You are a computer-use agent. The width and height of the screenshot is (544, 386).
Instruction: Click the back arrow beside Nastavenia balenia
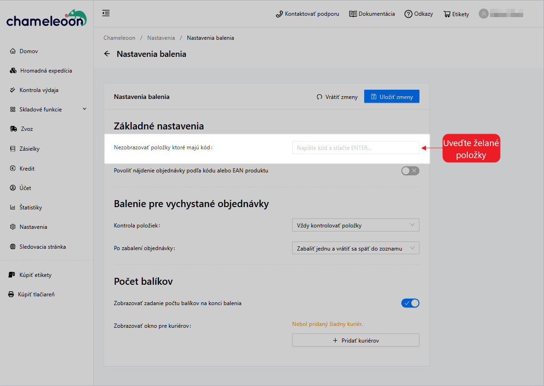tap(107, 54)
